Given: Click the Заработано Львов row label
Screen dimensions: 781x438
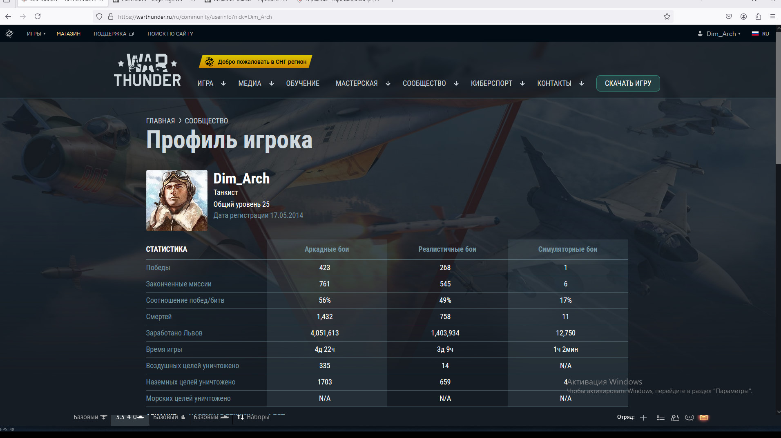Looking at the screenshot, I should (x=174, y=333).
